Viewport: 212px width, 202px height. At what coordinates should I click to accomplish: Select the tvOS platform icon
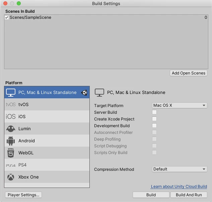(x=11, y=104)
